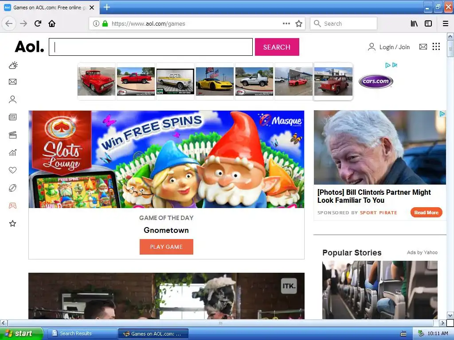Show site information icon in address bar
Viewport: 454px width, 340px height.
(x=96, y=23)
